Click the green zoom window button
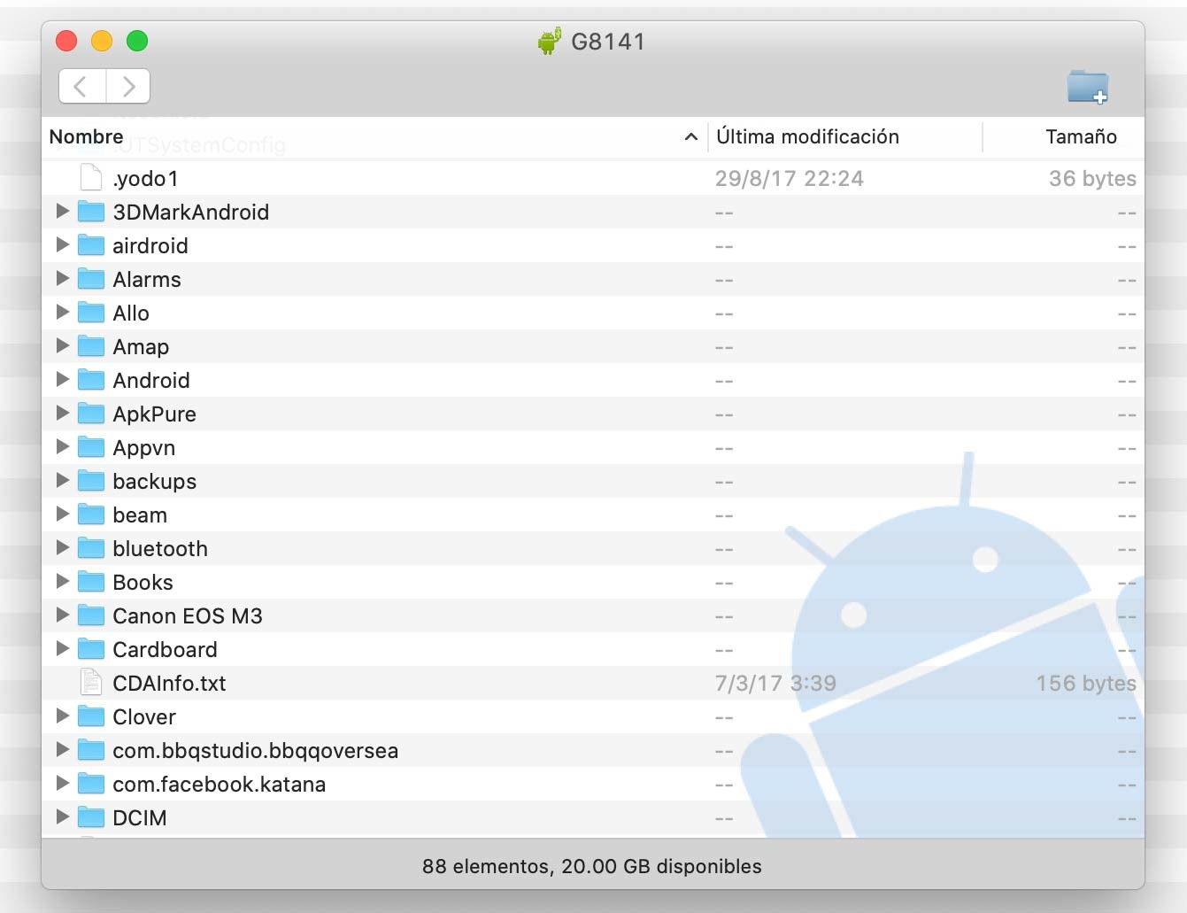The image size is (1187, 913). [137, 41]
